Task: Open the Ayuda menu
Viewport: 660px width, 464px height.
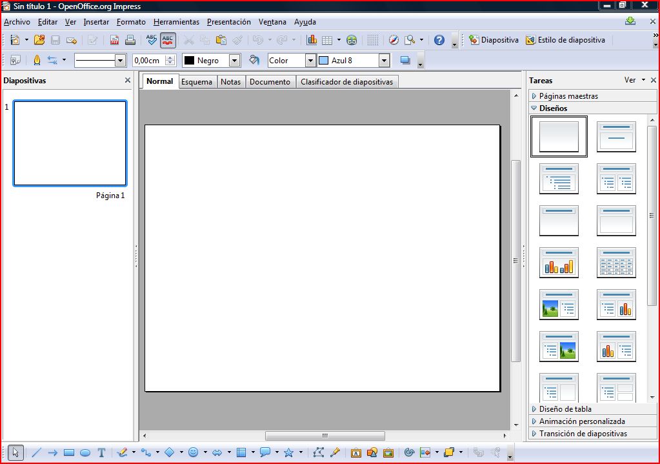Action: [305, 22]
